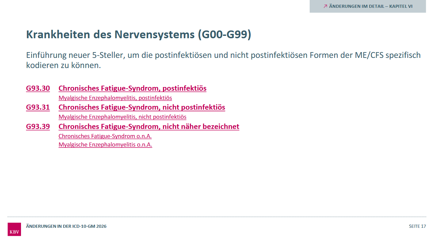Open 'Chronisches Fatigue-Syndrom, postinfektiös' link
The height and width of the screenshot is (243, 433).
[132, 88]
